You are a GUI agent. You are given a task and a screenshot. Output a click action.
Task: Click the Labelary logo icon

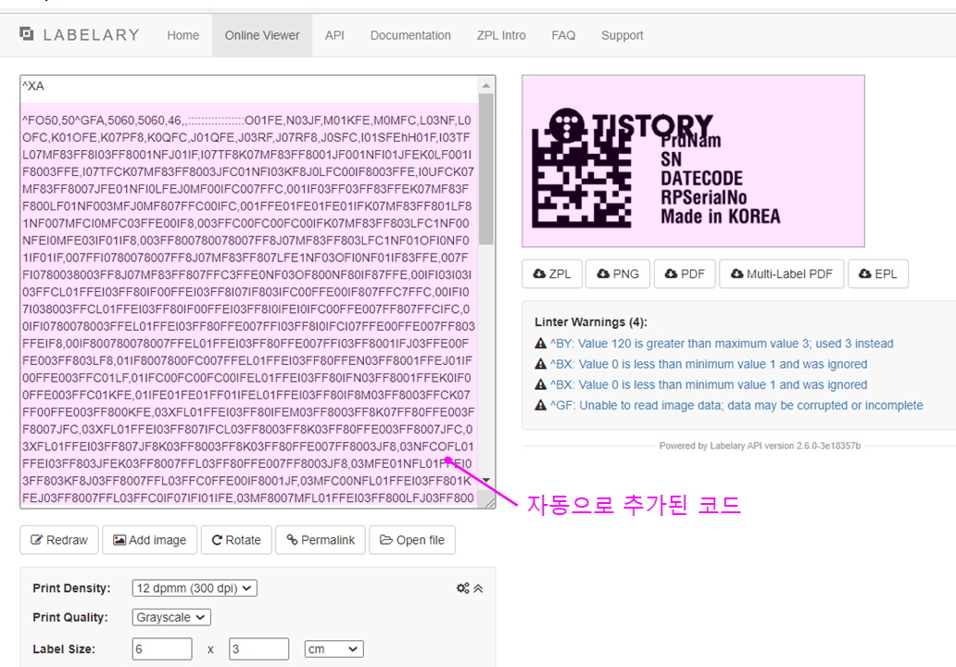pyautogui.click(x=26, y=33)
